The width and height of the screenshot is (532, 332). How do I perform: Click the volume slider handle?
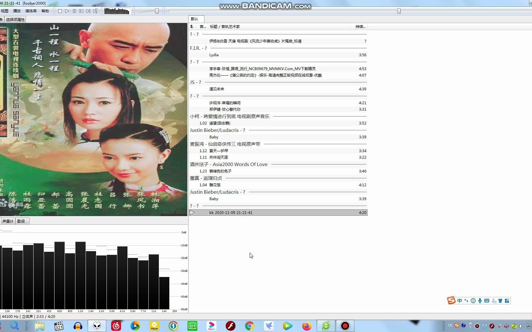(157, 11)
